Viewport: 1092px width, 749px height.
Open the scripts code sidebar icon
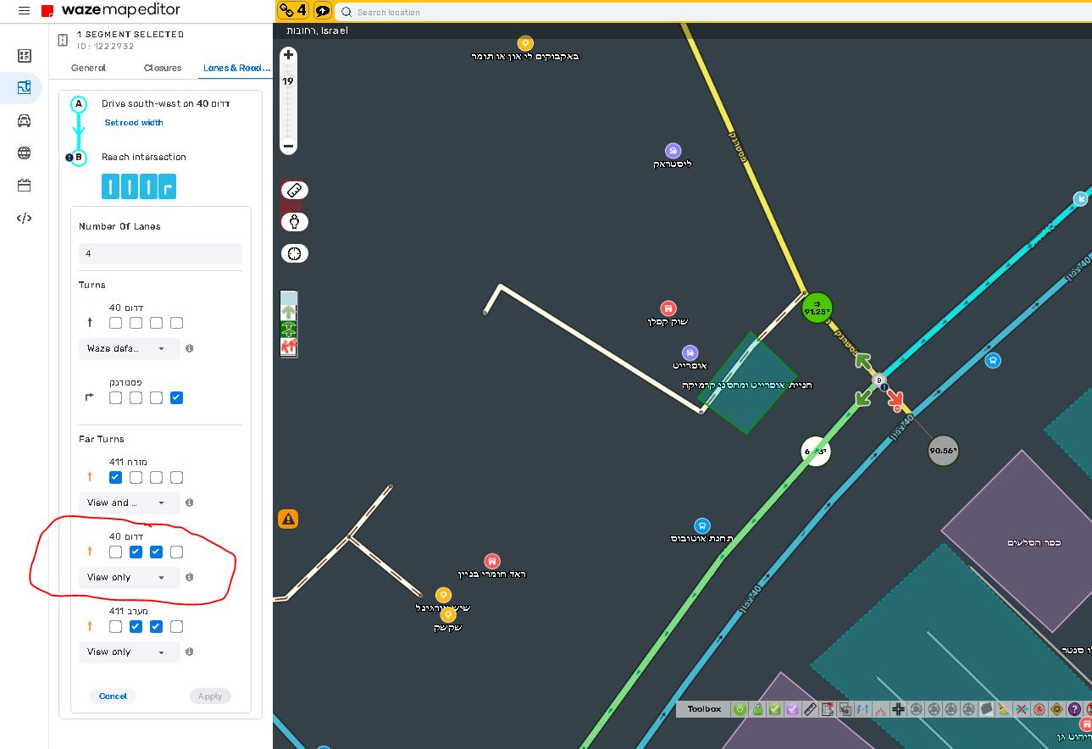[24, 218]
